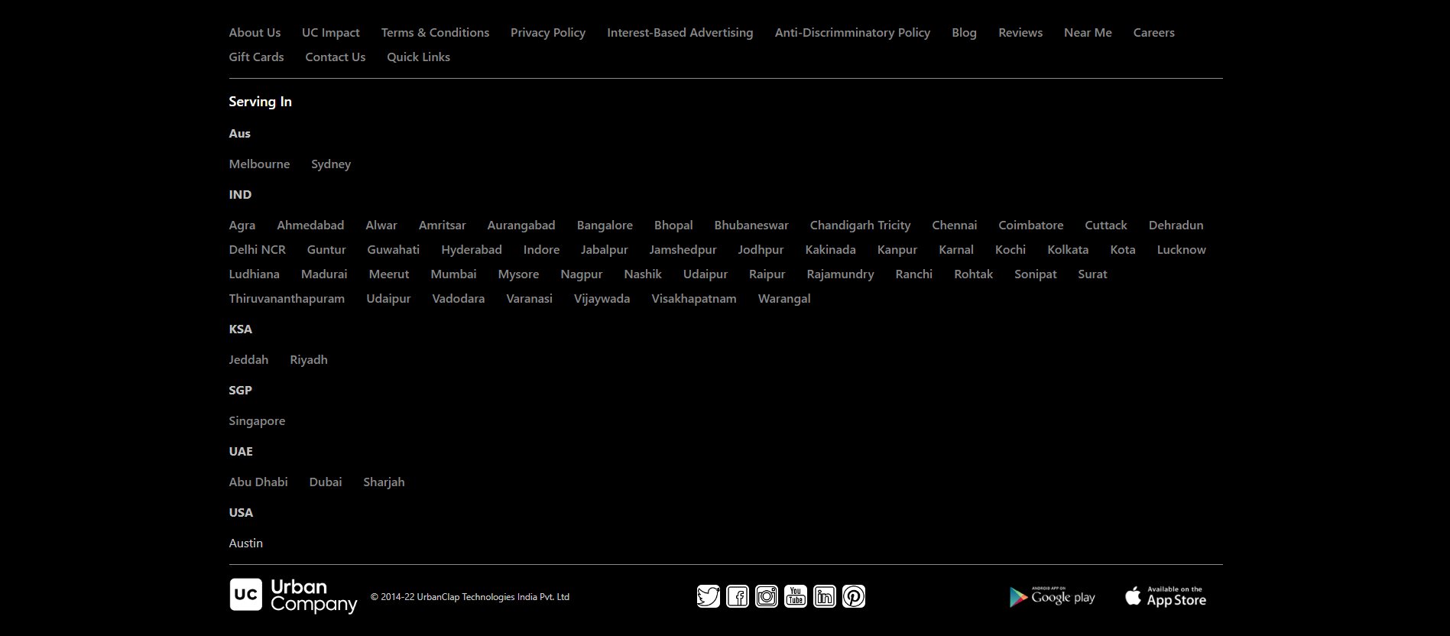Select Abu Dhabi under UAE
This screenshot has width=1450, height=636.
coord(258,482)
